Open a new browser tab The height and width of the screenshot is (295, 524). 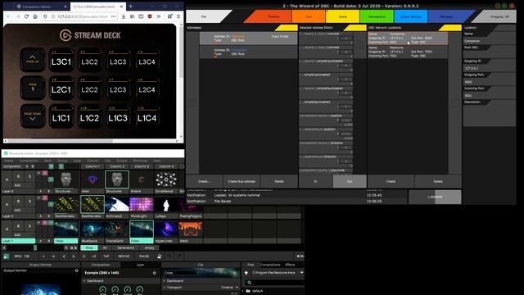pos(131,7)
